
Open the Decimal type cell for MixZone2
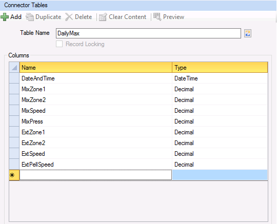pos(220,100)
